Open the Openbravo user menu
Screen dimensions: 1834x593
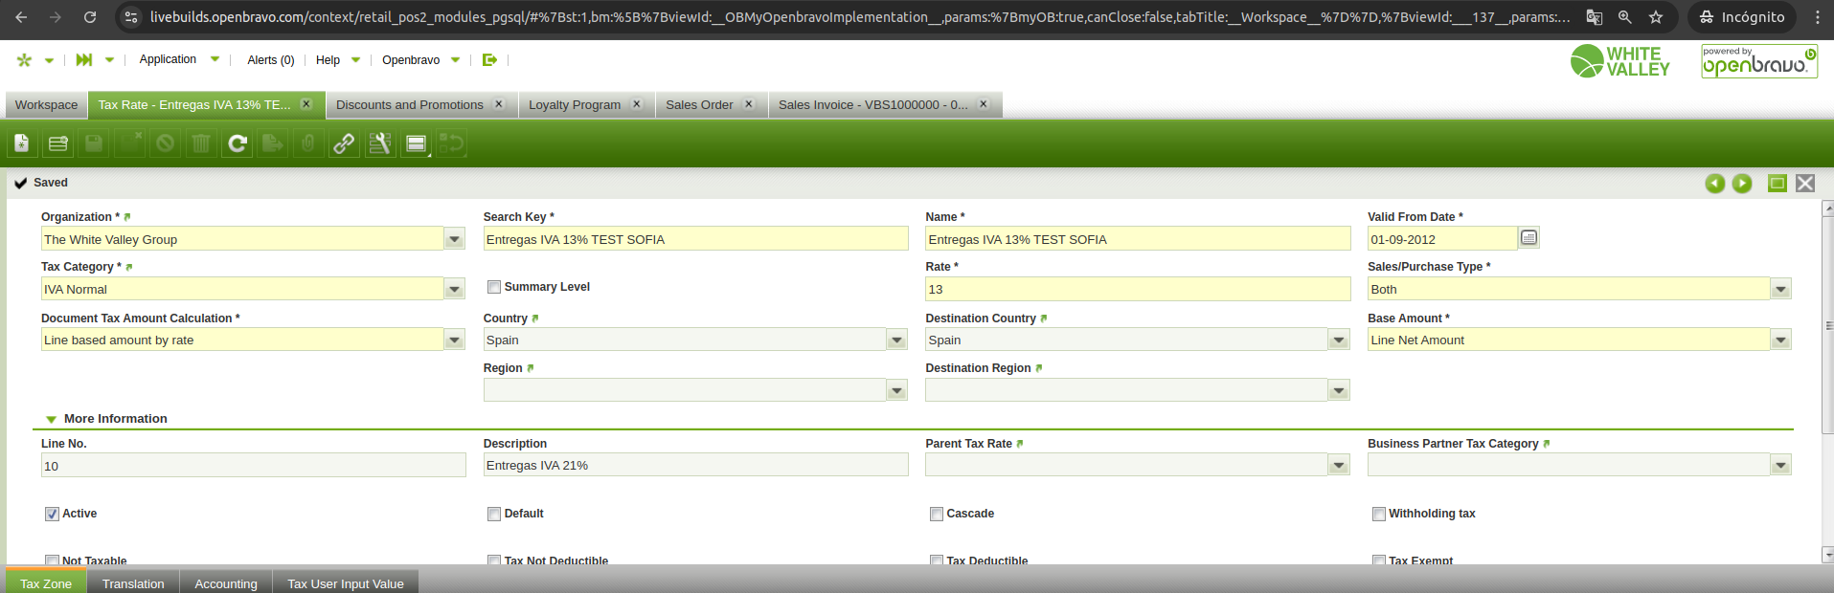pyautogui.click(x=420, y=60)
